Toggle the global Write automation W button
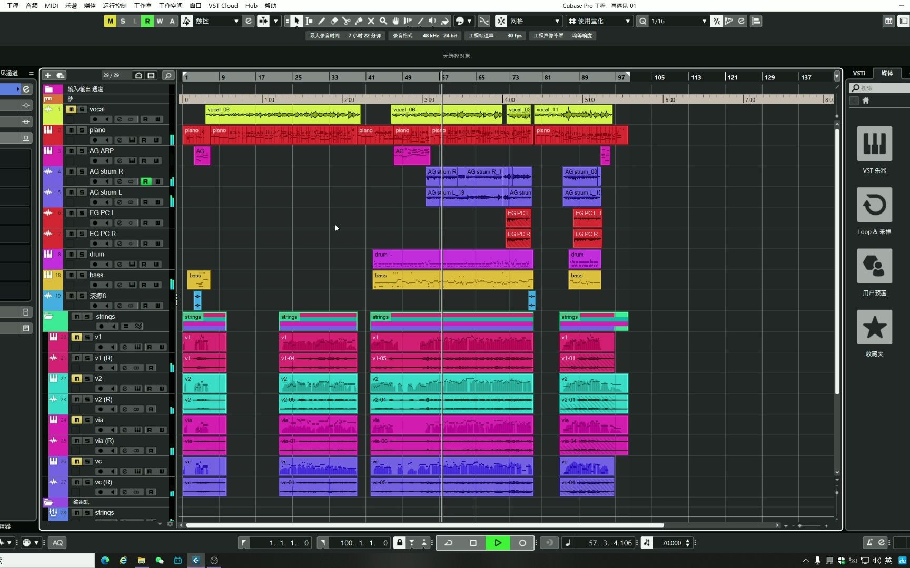Viewport: 910px width, 568px height. [x=160, y=21]
